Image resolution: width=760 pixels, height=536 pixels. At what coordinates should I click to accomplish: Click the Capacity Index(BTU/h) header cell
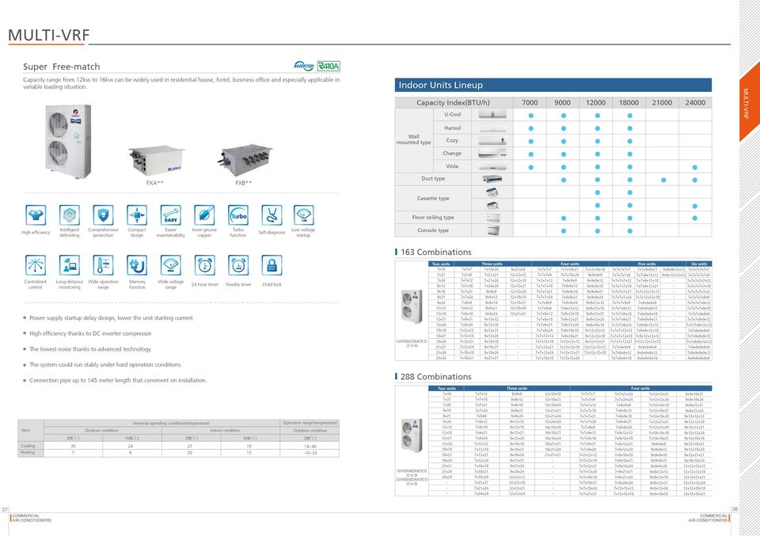click(x=453, y=103)
